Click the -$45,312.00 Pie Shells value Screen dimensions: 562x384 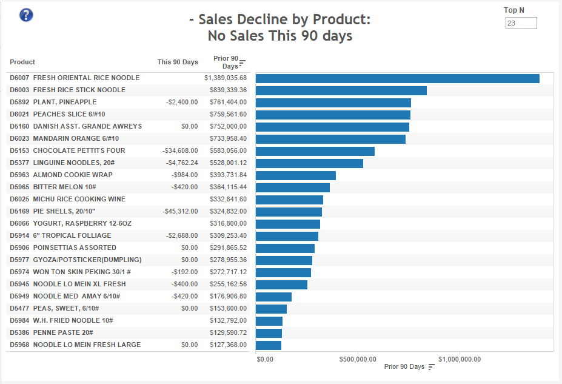[x=180, y=212]
